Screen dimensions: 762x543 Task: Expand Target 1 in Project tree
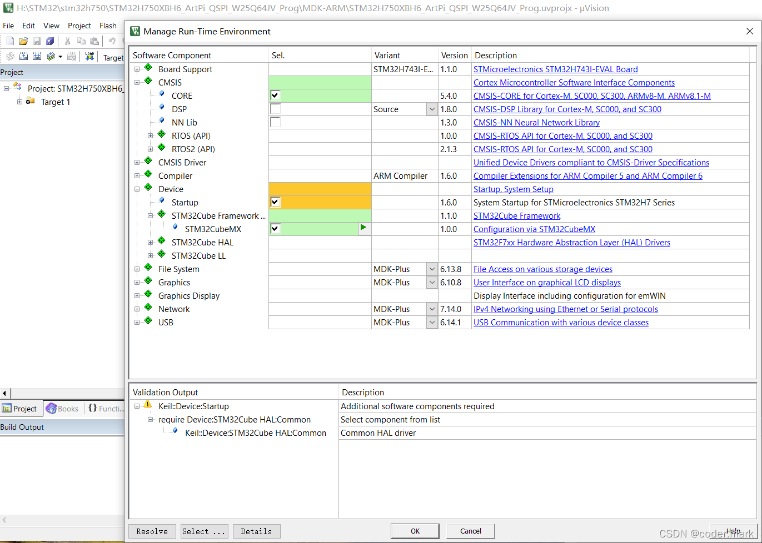click(x=20, y=102)
